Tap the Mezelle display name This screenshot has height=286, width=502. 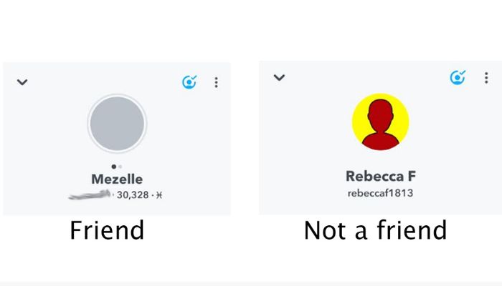117,179
